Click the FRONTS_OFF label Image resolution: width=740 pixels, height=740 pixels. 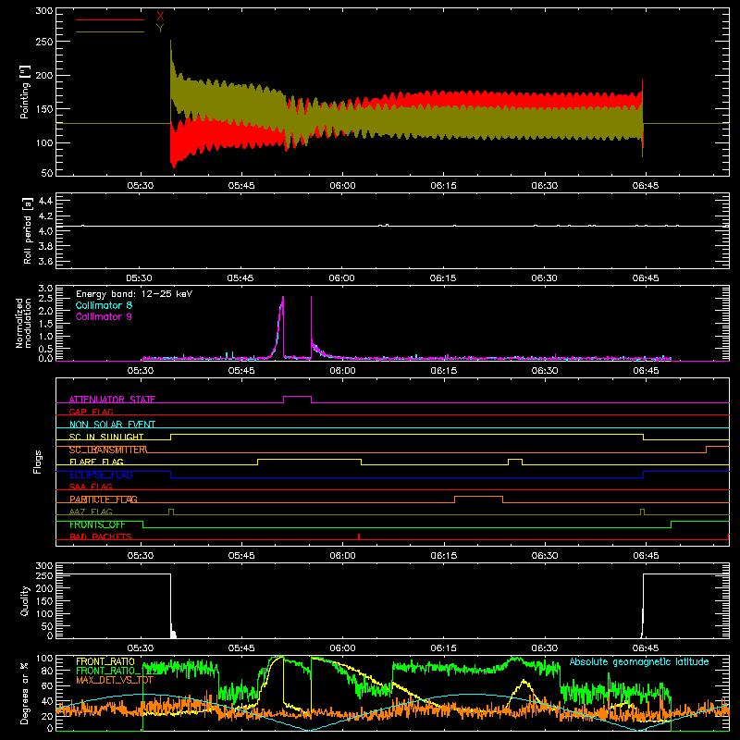97,524
